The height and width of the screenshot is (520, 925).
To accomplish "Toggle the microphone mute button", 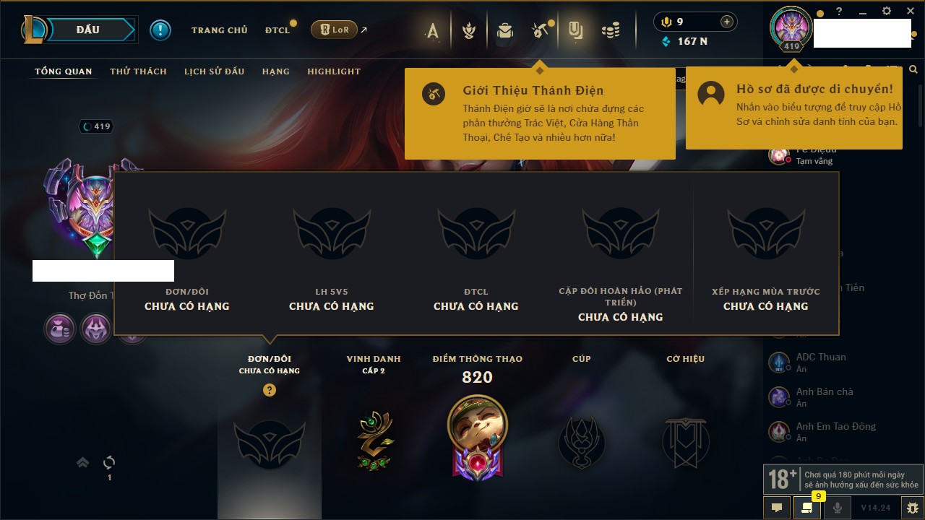I will (x=838, y=508).
